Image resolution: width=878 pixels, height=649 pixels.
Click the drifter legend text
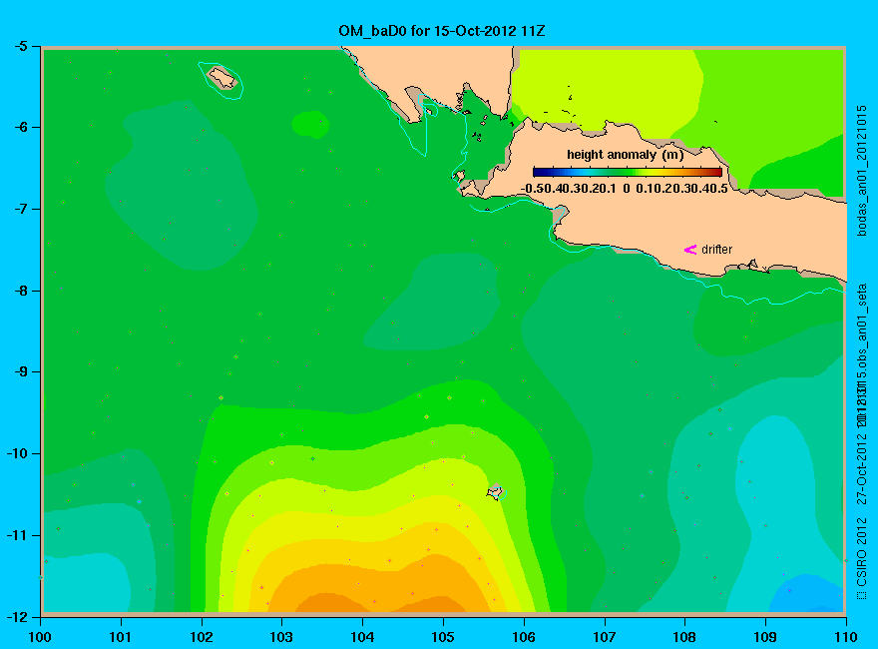[x=716, y=250]
